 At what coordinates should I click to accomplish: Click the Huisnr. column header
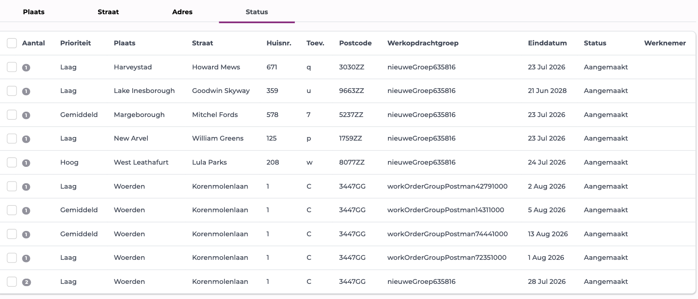click(279, 43)
